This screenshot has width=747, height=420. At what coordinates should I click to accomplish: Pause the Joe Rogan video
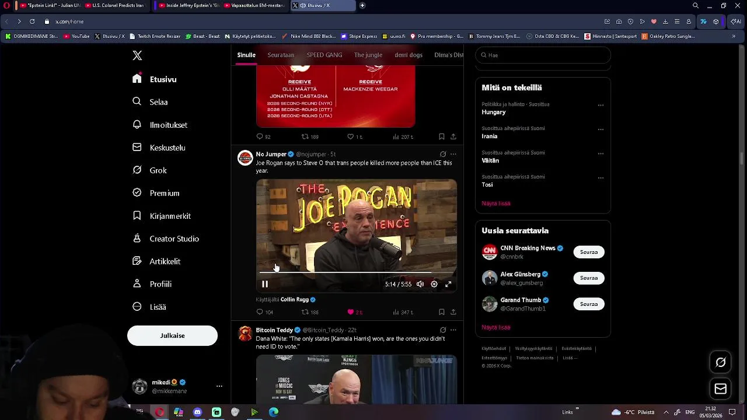(265, 284)
